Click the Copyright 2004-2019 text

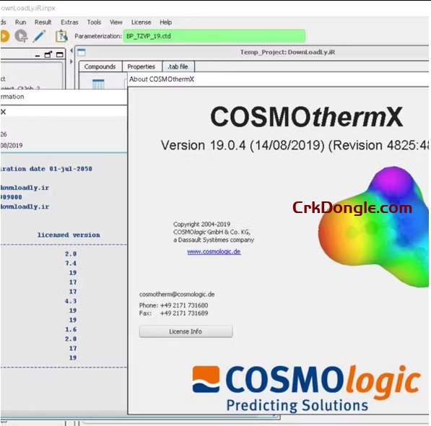201,225
